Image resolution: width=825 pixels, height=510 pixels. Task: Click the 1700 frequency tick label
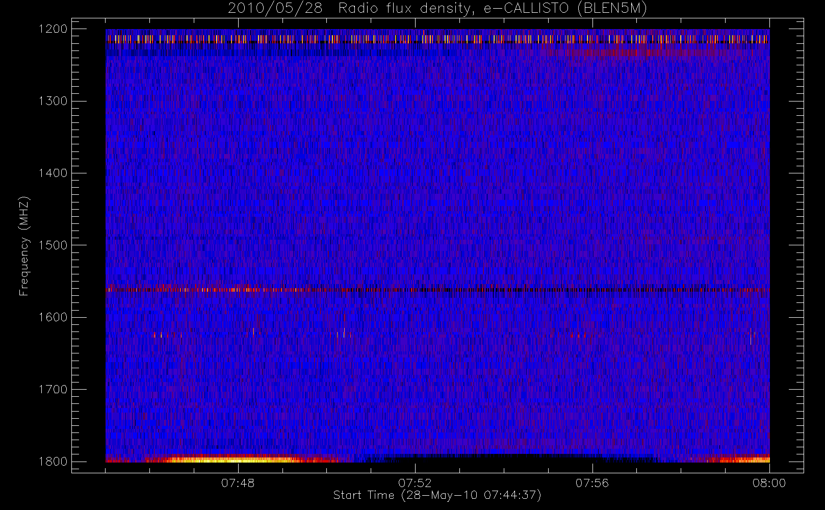pos(53,389)
